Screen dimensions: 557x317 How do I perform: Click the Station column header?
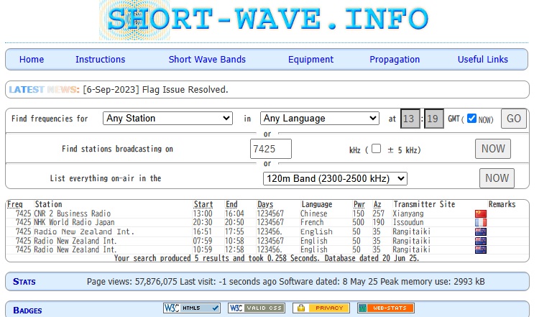(x=48, y=204)
